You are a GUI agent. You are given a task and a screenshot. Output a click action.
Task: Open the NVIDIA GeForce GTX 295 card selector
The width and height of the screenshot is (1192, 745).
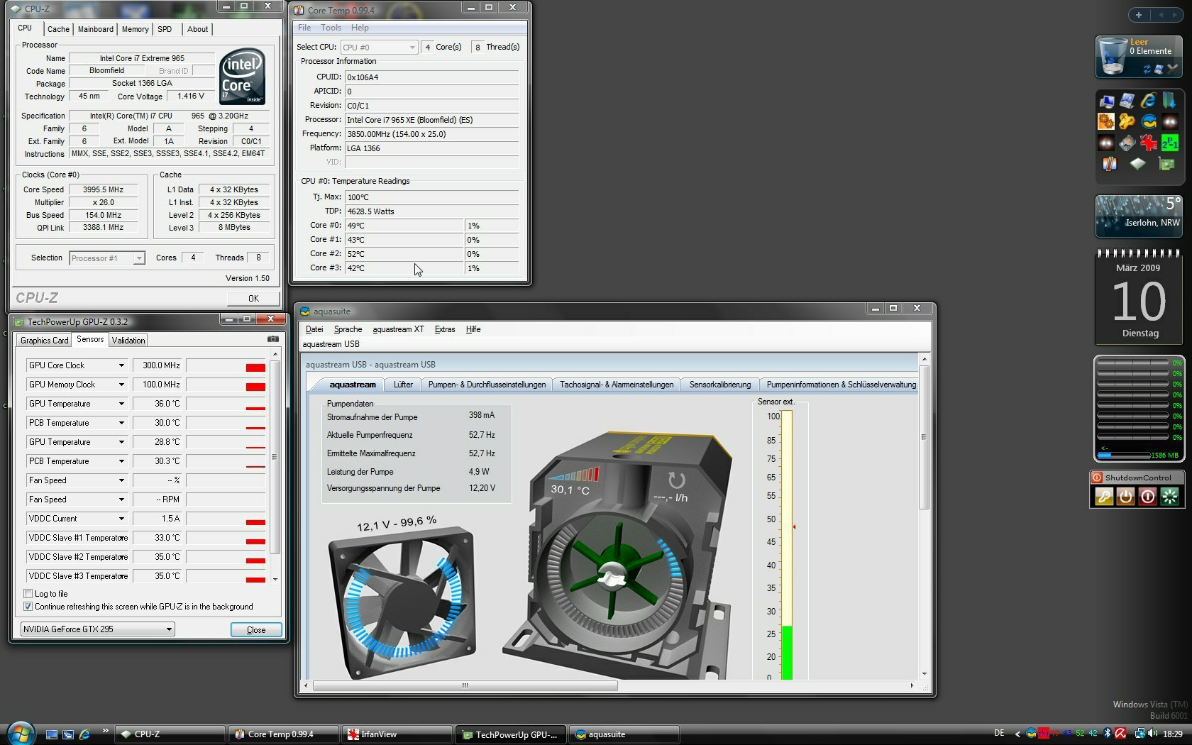97,629
